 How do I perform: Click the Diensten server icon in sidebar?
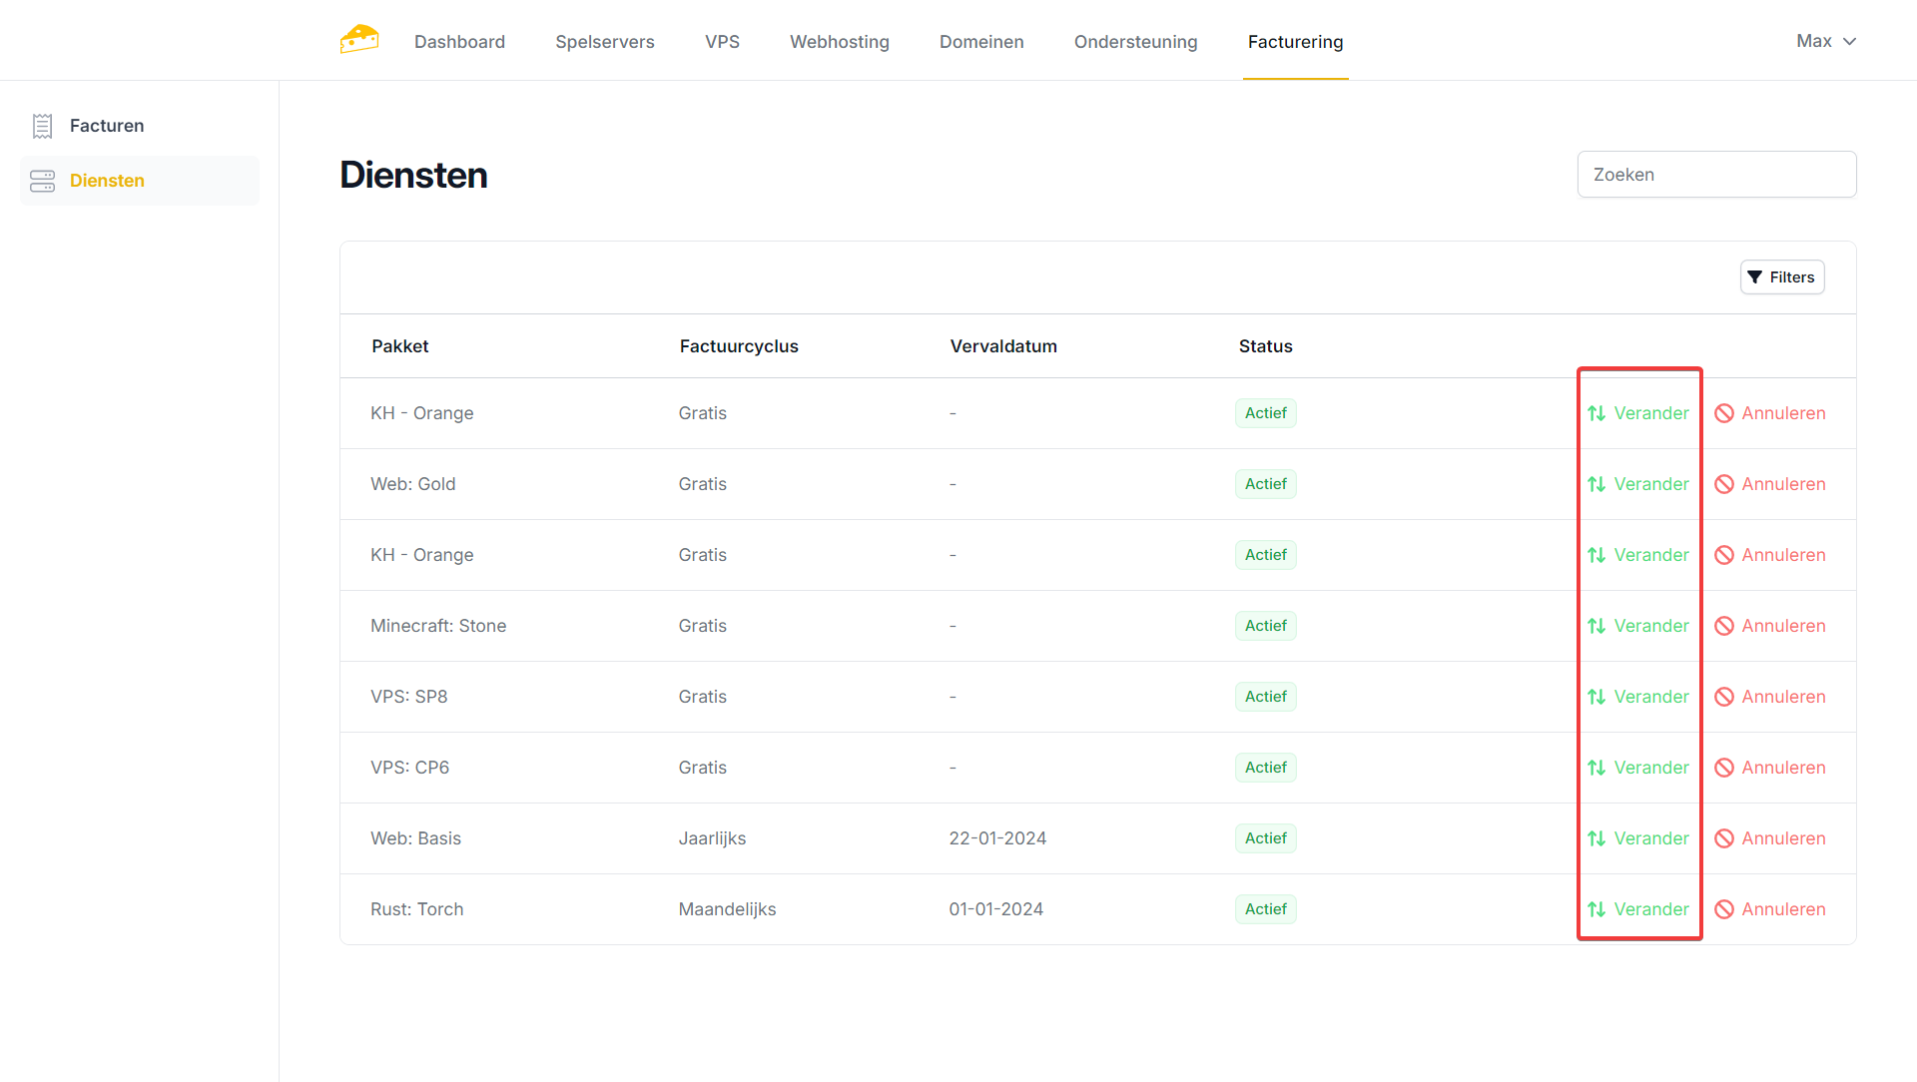tap(42, 181)
